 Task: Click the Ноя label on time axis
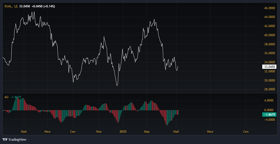coord(99,131)
